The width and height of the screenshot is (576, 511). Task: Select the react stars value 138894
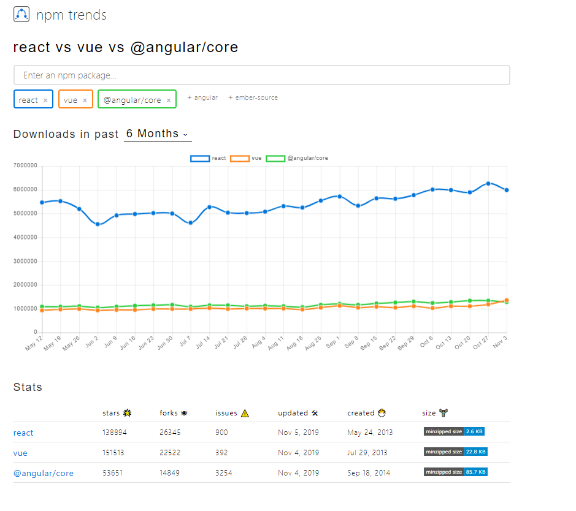115,433
